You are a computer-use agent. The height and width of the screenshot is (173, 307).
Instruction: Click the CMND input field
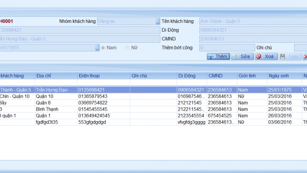(x=253, y=39)
